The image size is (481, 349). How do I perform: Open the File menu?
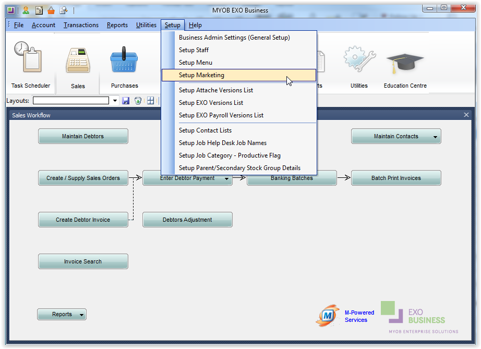pyautogui.click(x=19, y=25)
